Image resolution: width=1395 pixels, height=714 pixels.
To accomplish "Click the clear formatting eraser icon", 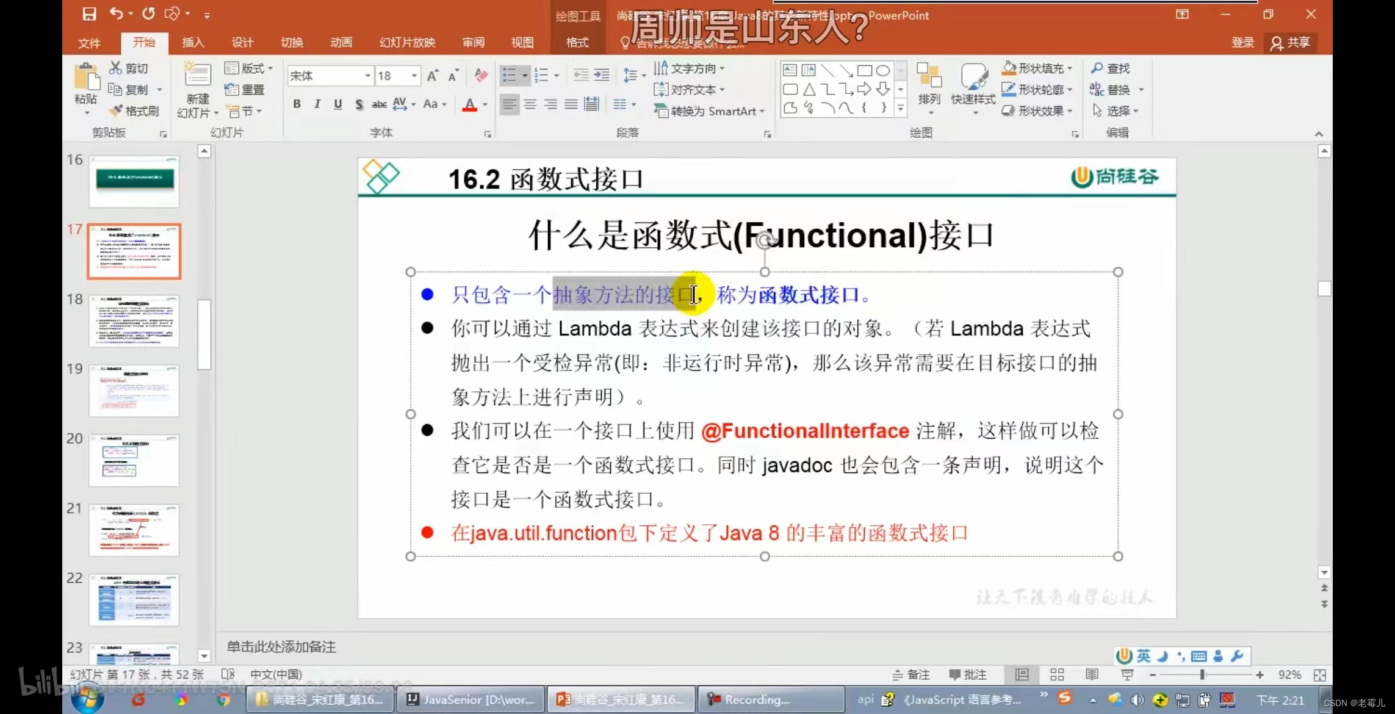I will click(x=481, y=76).
